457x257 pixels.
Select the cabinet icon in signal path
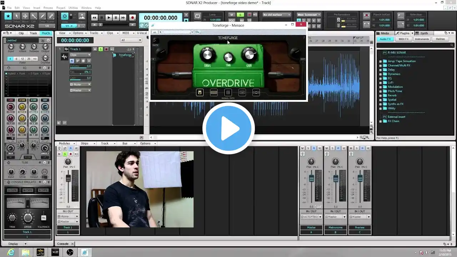coord(228,93)
